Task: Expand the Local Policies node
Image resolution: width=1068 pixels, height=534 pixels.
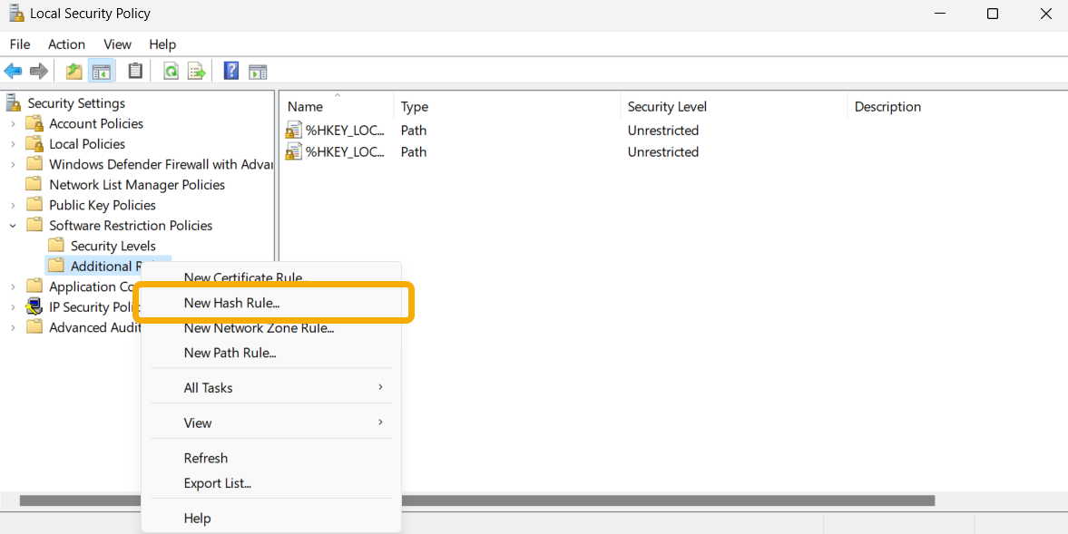Action: pos(12,143)
